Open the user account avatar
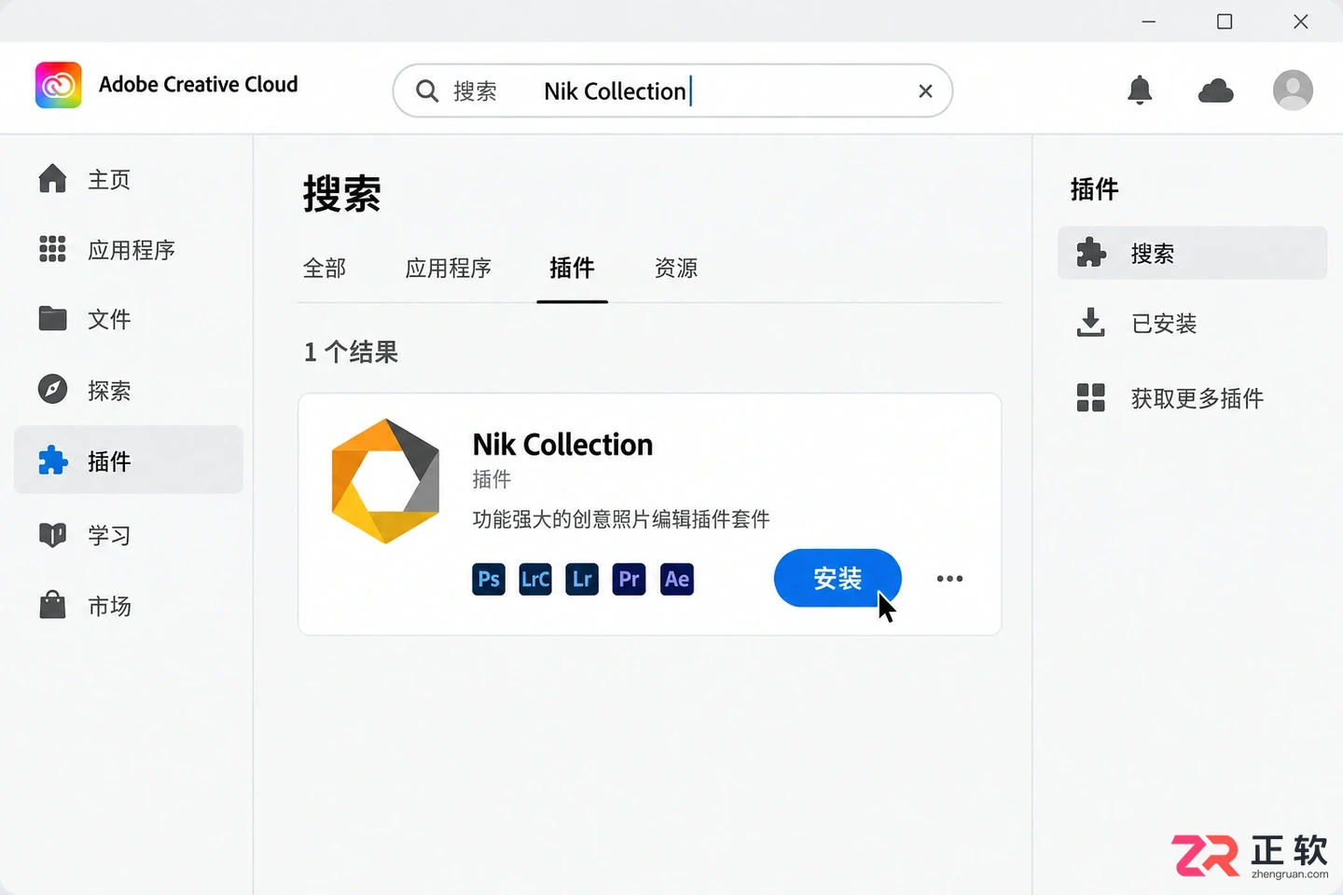 pyautogui.click(x=1293, y=90)
